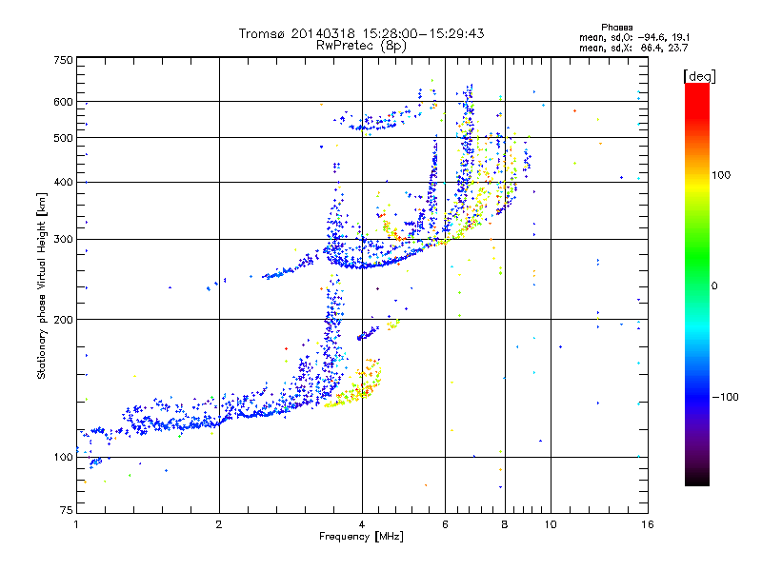Click the x-axis tick label '8'
The height and width of the screenshot is (571, 762).
tap(505, 524)
